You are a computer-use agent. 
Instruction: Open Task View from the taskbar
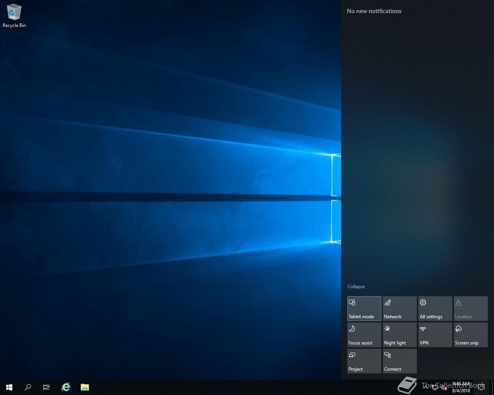46,387
